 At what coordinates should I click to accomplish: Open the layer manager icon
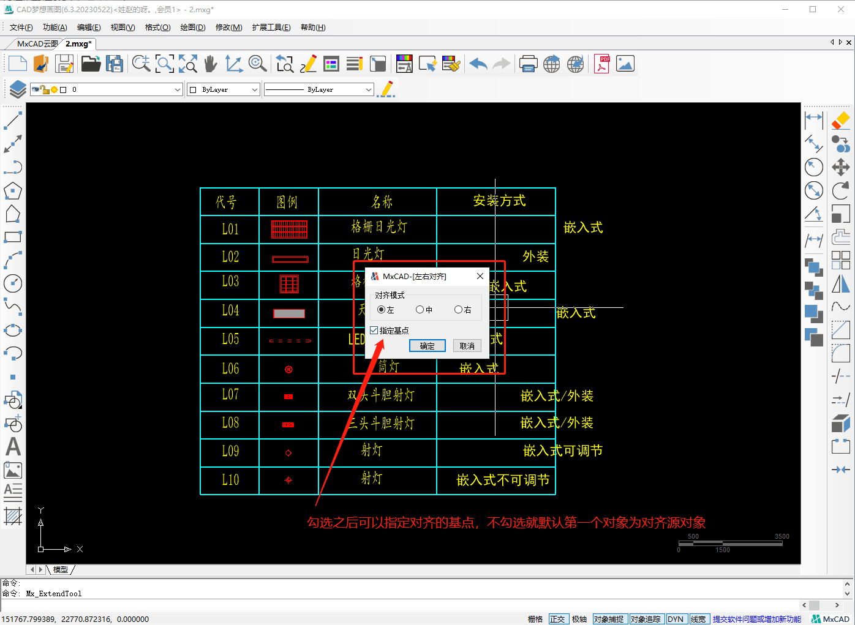17,89
